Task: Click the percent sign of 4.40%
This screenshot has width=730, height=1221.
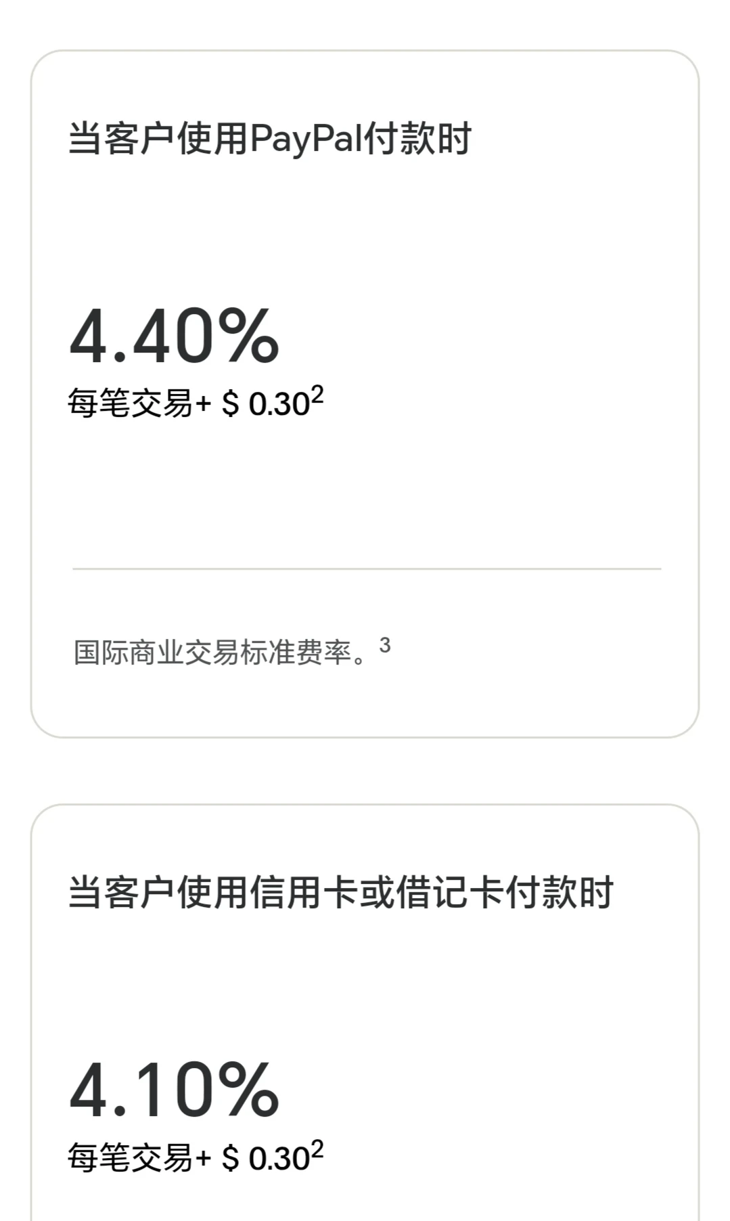Action: point(248,336)
